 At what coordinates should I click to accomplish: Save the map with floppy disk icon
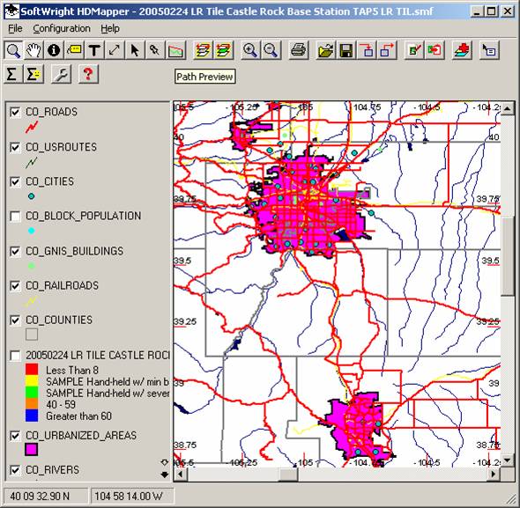(x=345, y=50)
